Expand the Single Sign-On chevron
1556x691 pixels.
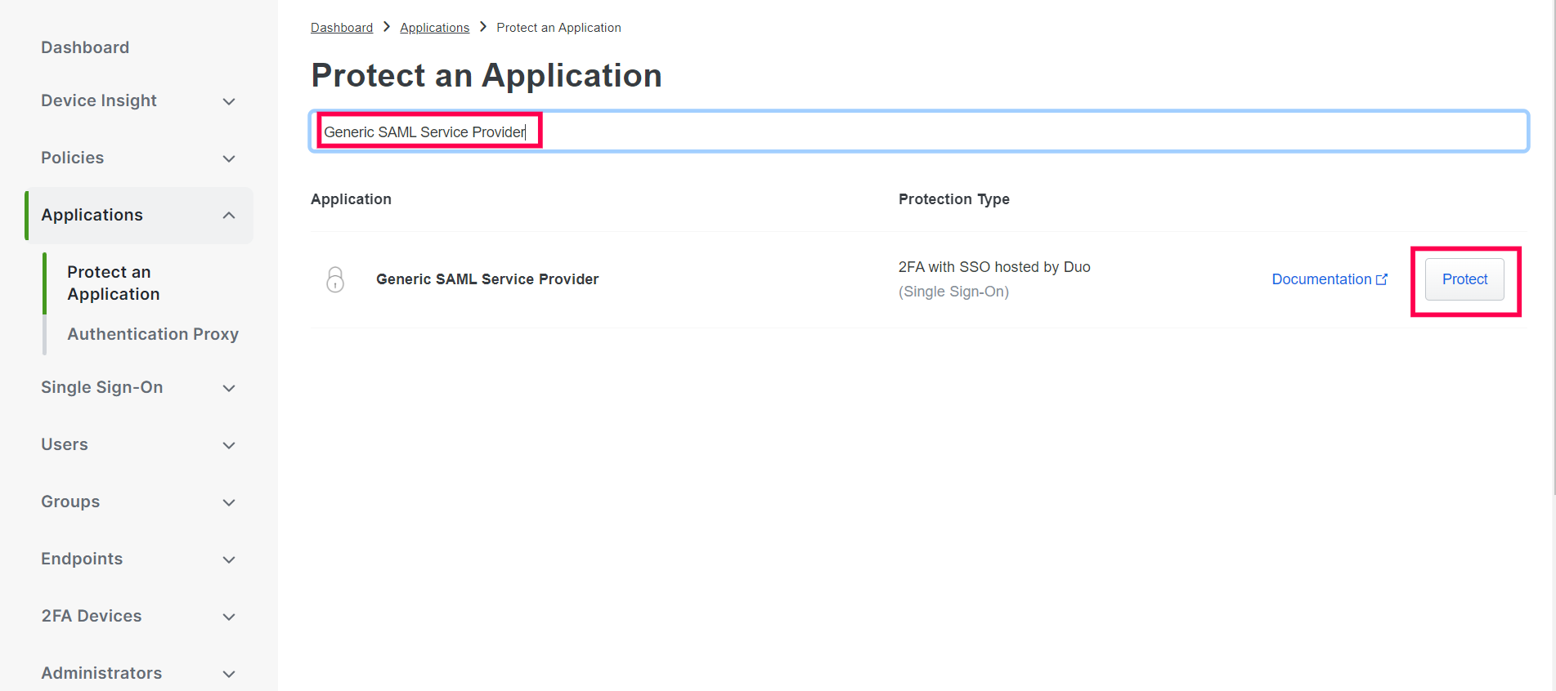(x=229, y=388)
